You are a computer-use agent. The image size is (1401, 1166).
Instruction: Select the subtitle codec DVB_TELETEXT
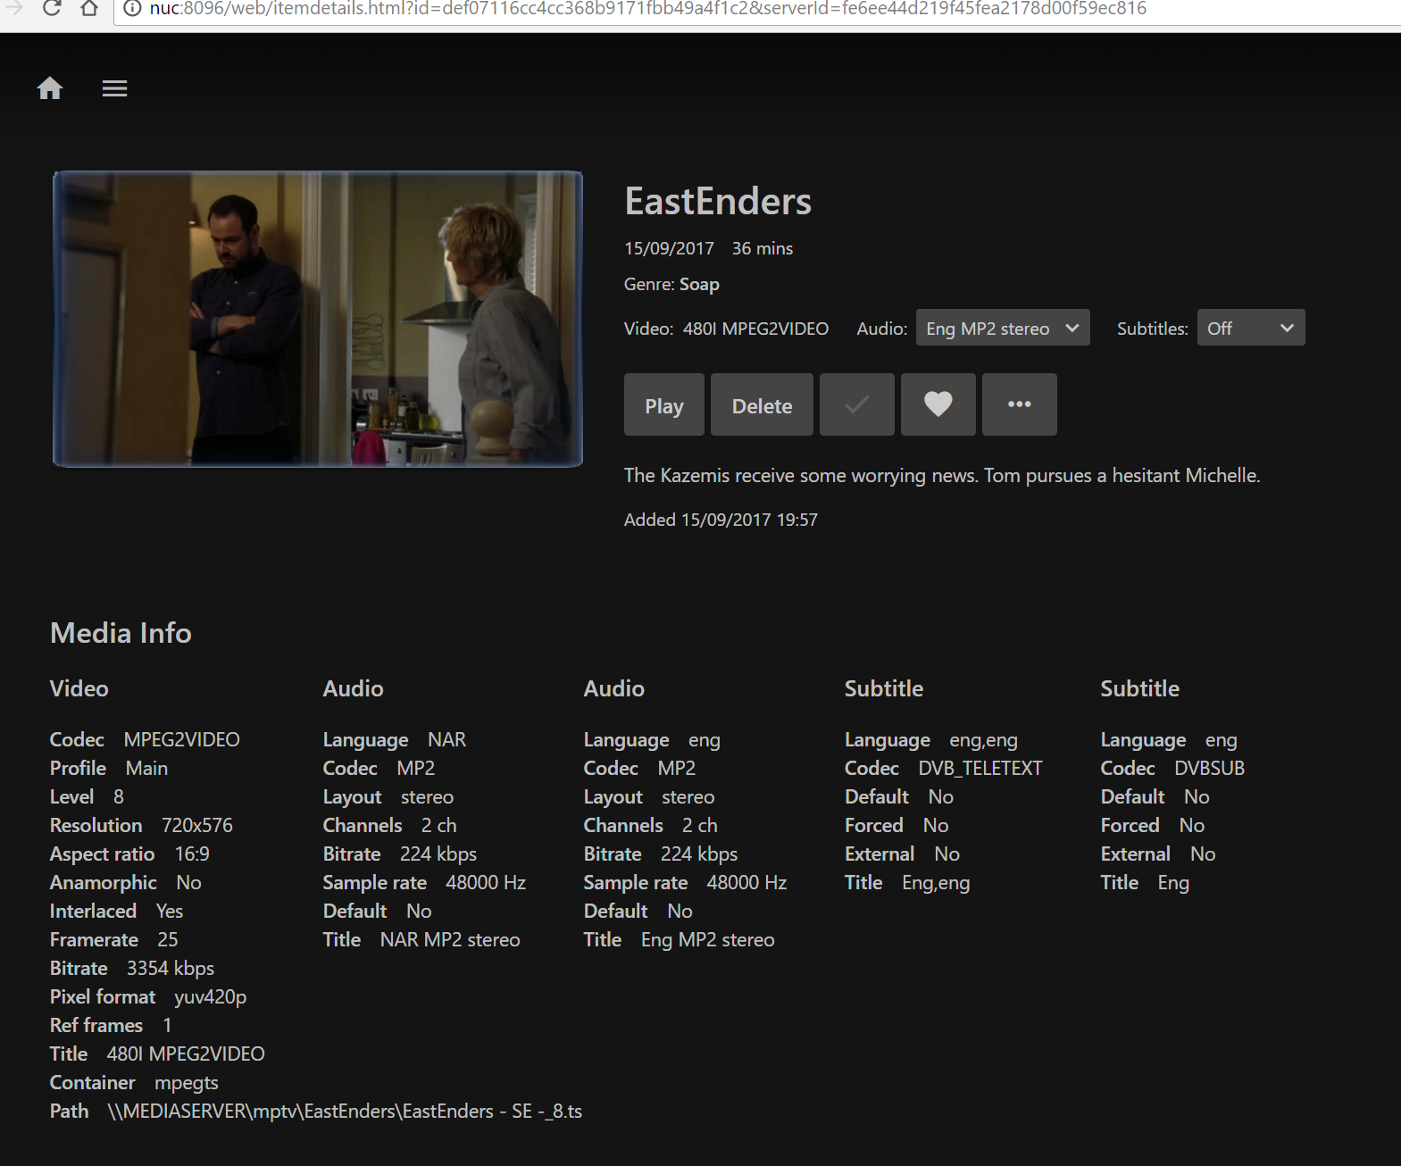[980, 769]
